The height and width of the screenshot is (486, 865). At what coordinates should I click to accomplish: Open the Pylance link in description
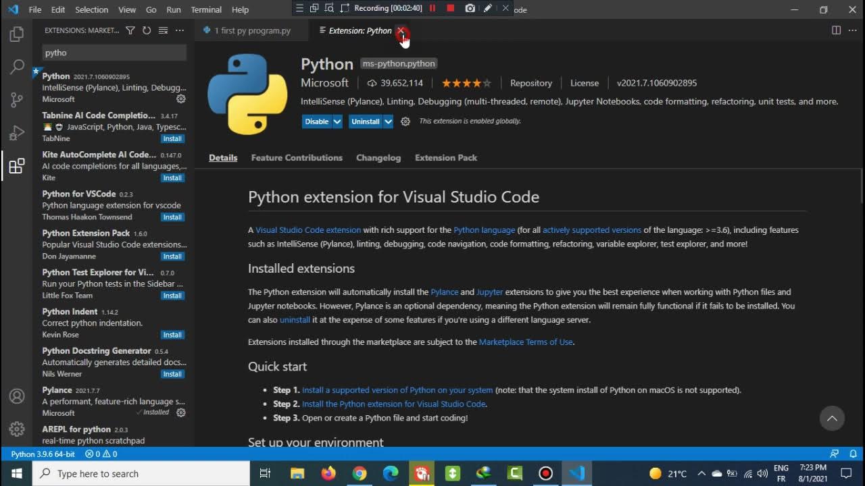click(x=445, y=292)
